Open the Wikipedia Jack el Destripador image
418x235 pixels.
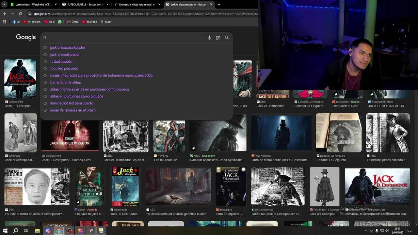21,133
